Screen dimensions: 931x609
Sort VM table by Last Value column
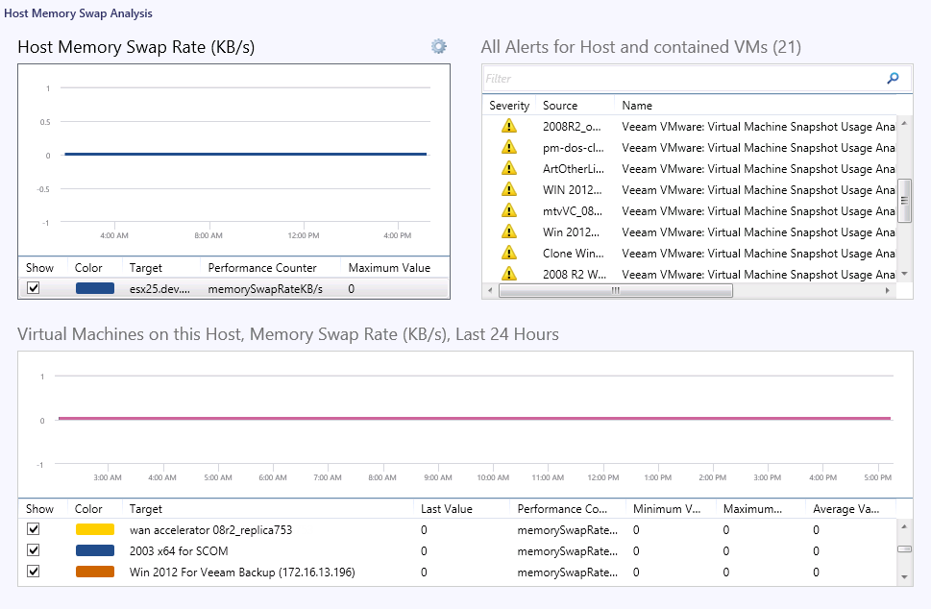446,509
